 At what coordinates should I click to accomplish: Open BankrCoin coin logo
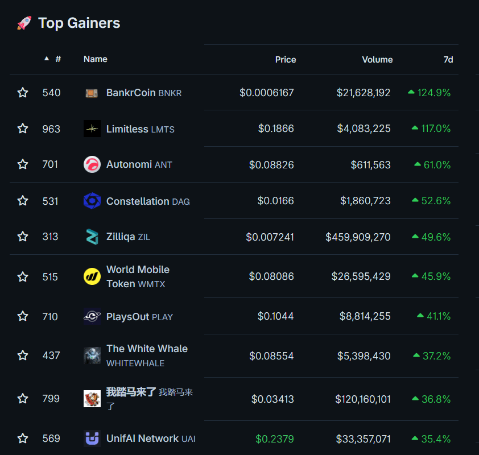click(x=92, y=93)
